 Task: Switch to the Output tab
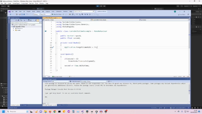[59, 105]
